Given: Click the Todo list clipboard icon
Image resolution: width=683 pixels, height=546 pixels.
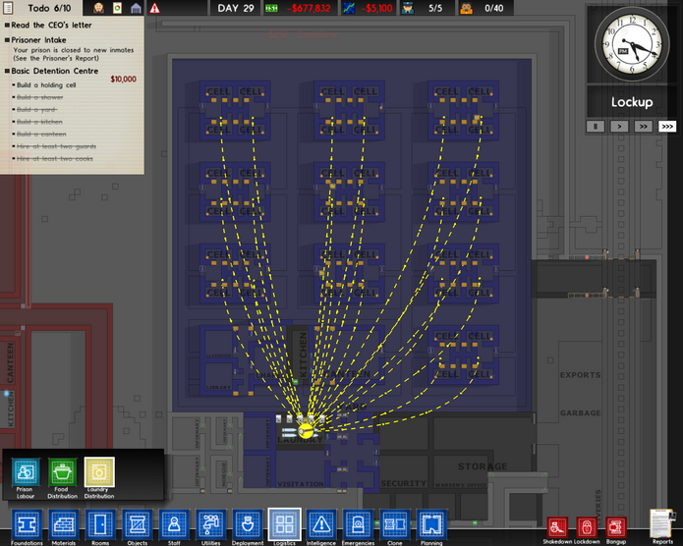Looking at the screenshot, I should (x=8, y=8).
